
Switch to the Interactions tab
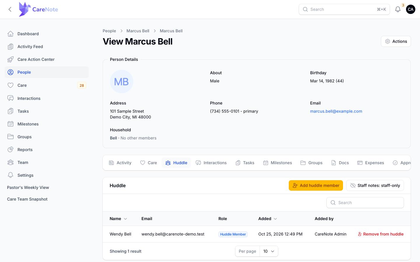(211, 163)
